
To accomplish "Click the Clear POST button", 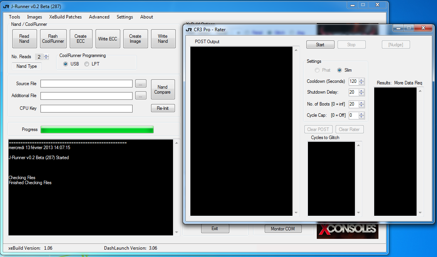I will pos(318,129).
